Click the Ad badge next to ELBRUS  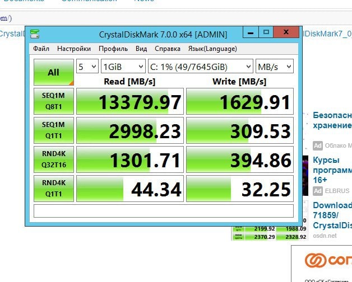(318, 191)
